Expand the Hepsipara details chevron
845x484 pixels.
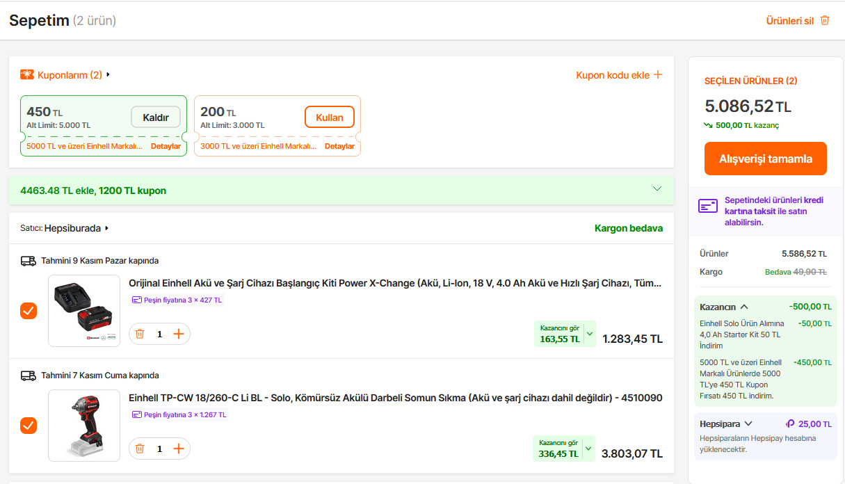(x=748, y=423)
